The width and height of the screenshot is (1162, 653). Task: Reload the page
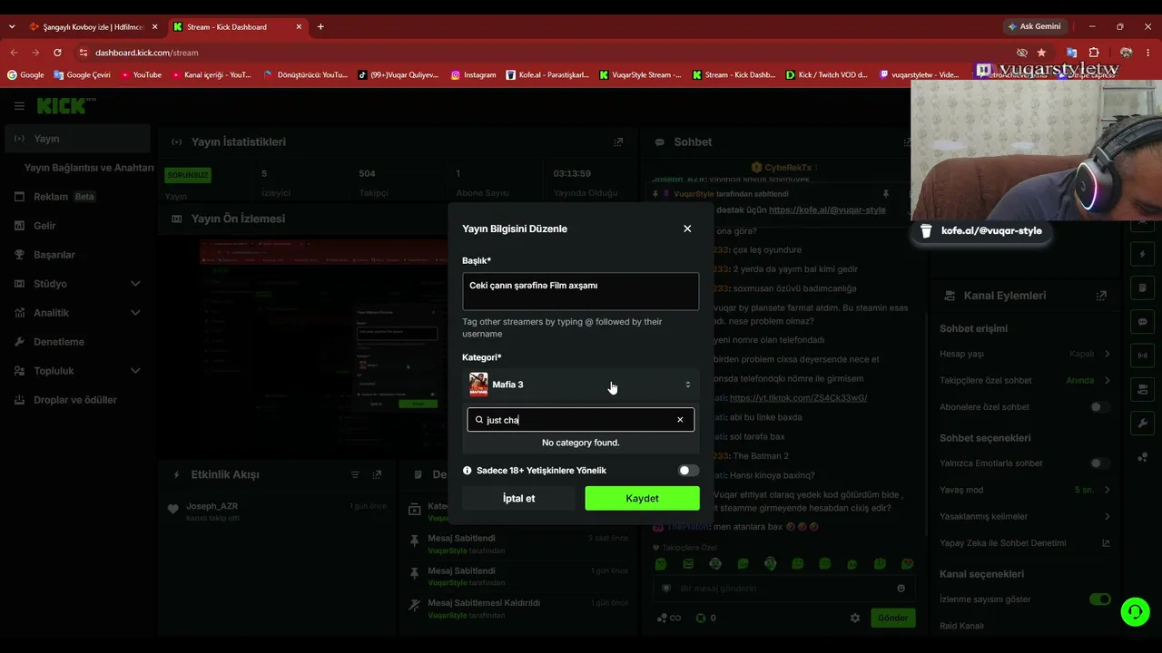57,53
